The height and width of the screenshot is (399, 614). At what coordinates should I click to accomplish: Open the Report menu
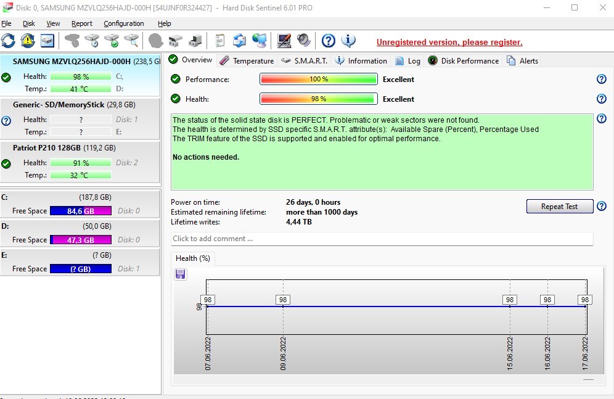[81, 23]
